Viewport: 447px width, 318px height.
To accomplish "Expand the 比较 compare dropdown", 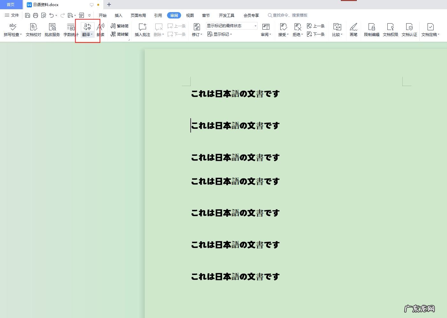I will click(x=337, y=30).
